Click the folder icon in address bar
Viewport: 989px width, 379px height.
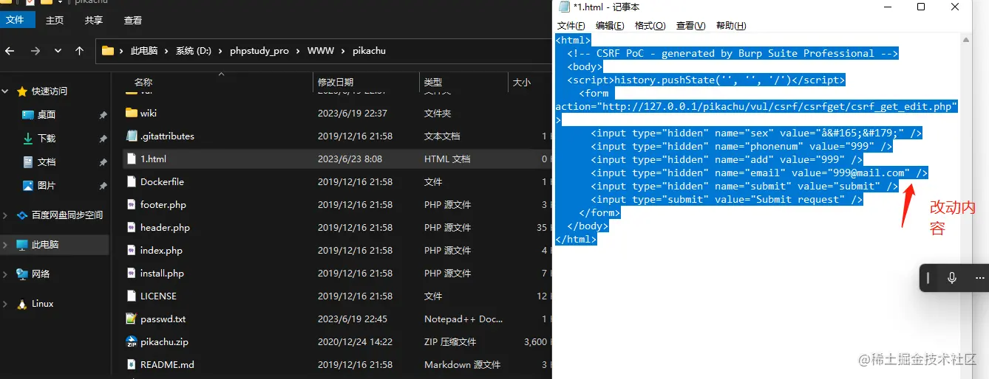point(108,51)
